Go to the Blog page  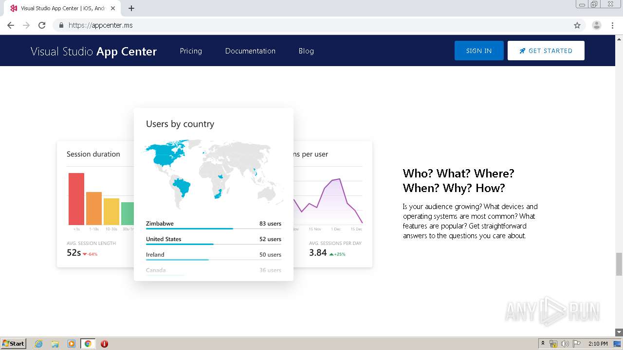click(306, 51)
